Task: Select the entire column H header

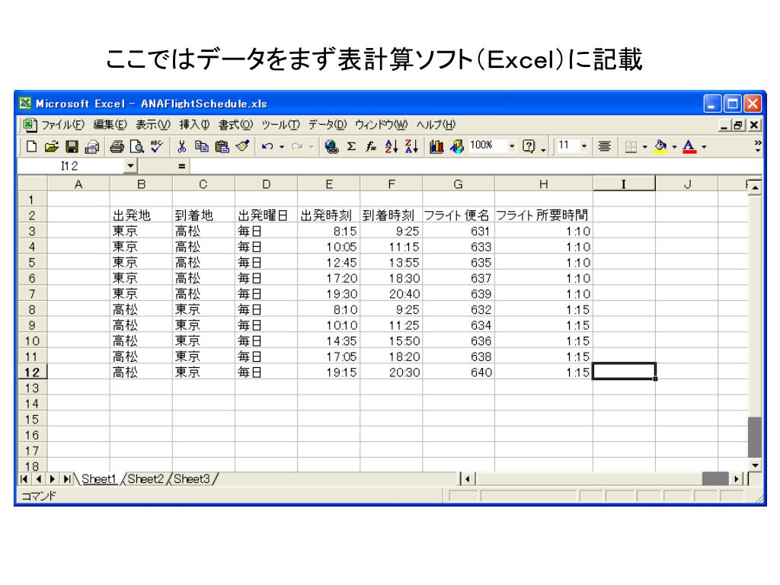Action: [544, 184]
